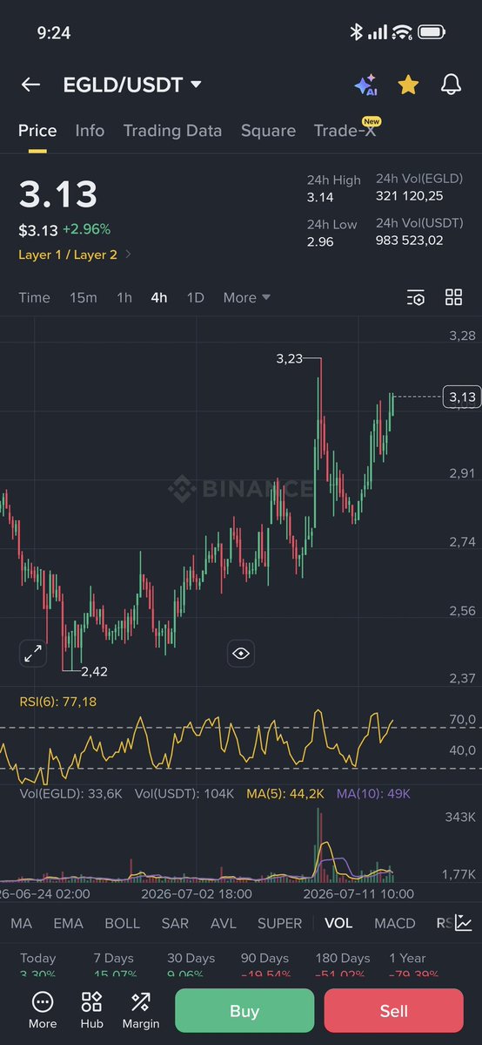
Task: Open the Margin trading icon
Action: (x=140, y=1010)
